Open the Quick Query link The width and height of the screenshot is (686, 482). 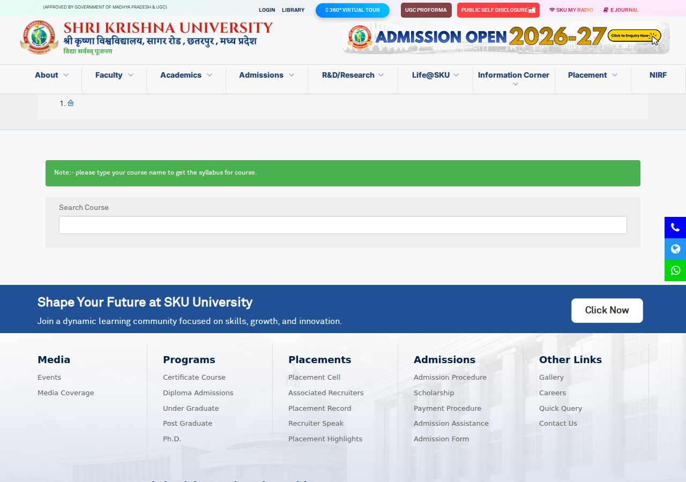tap(561, 409)
